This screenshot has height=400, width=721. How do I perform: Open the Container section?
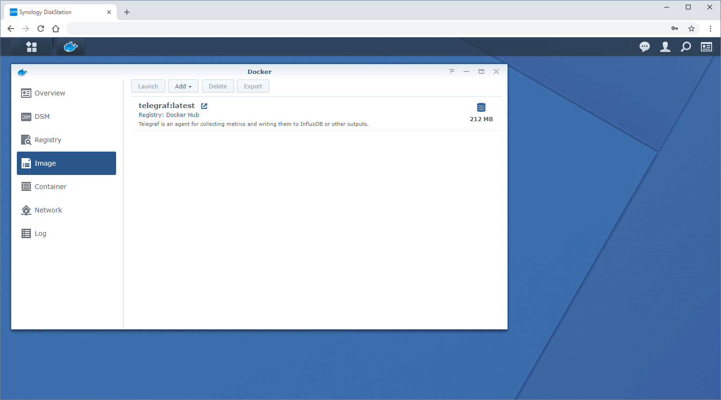click(66, 187)
